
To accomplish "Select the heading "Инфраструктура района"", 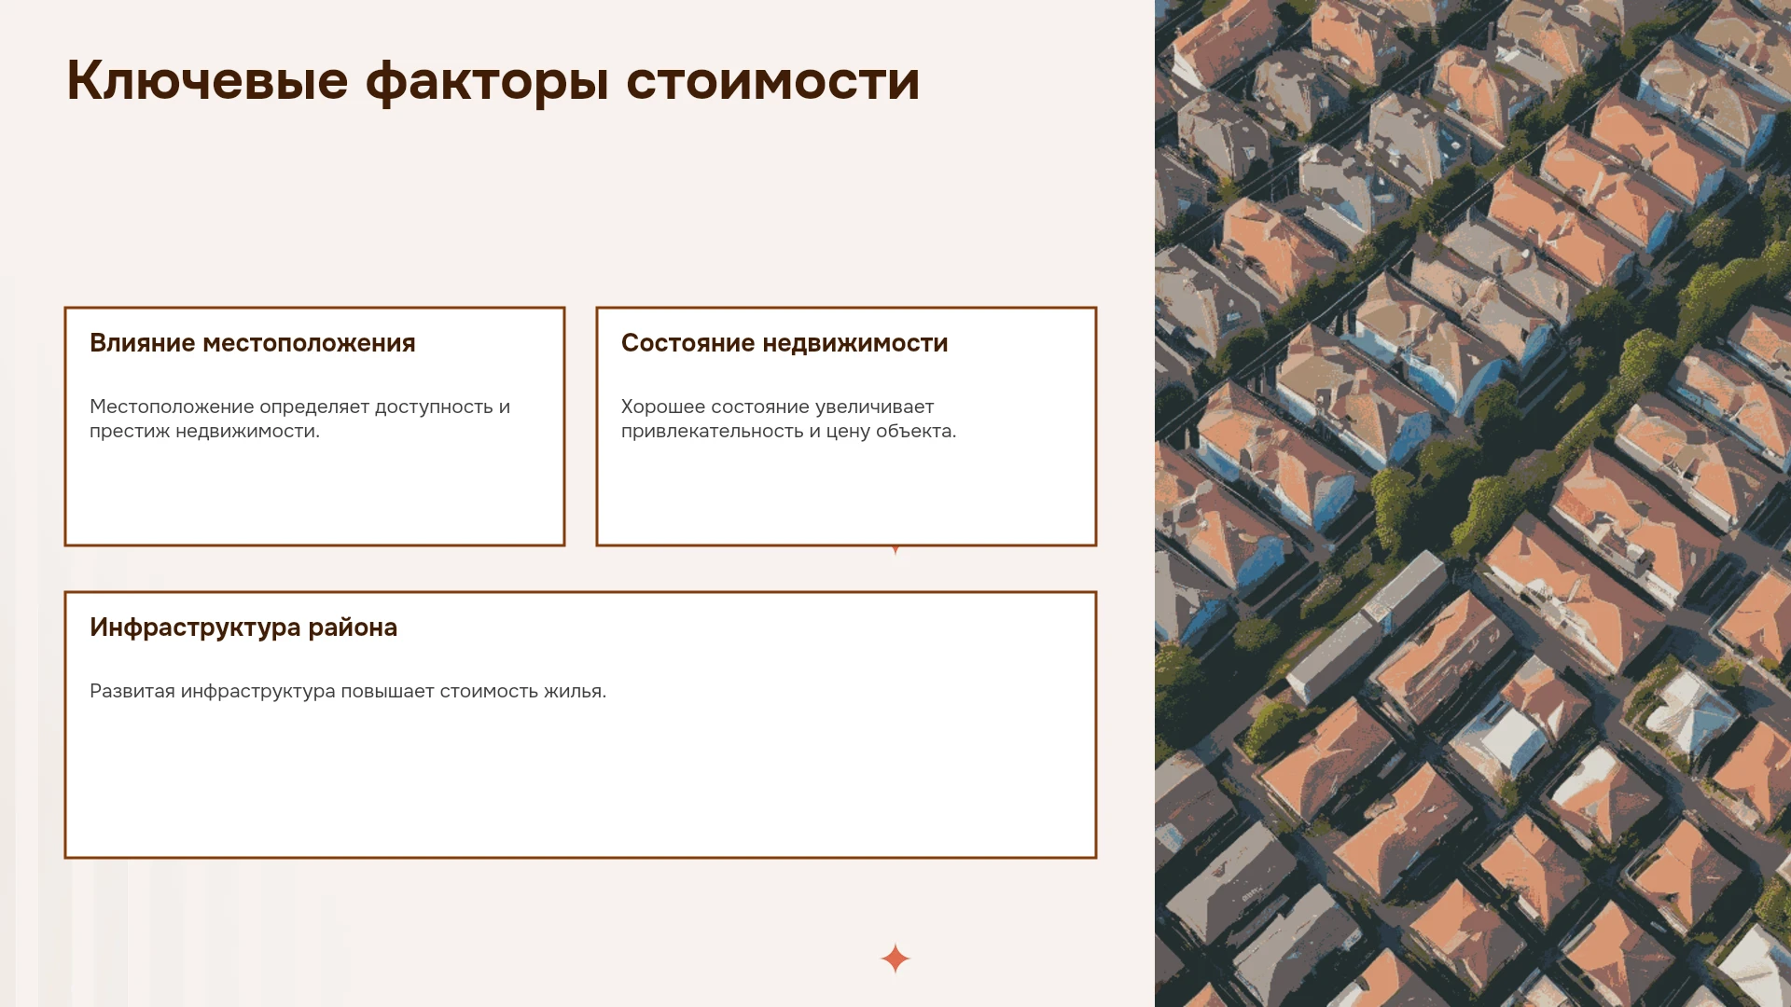I will pyautogui.click(x=243, y=628).
